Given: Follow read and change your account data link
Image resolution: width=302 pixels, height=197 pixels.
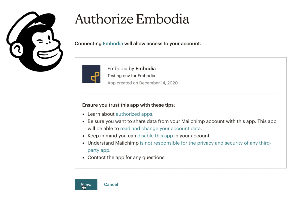Looking at the screenshot, I should (160, 129).
